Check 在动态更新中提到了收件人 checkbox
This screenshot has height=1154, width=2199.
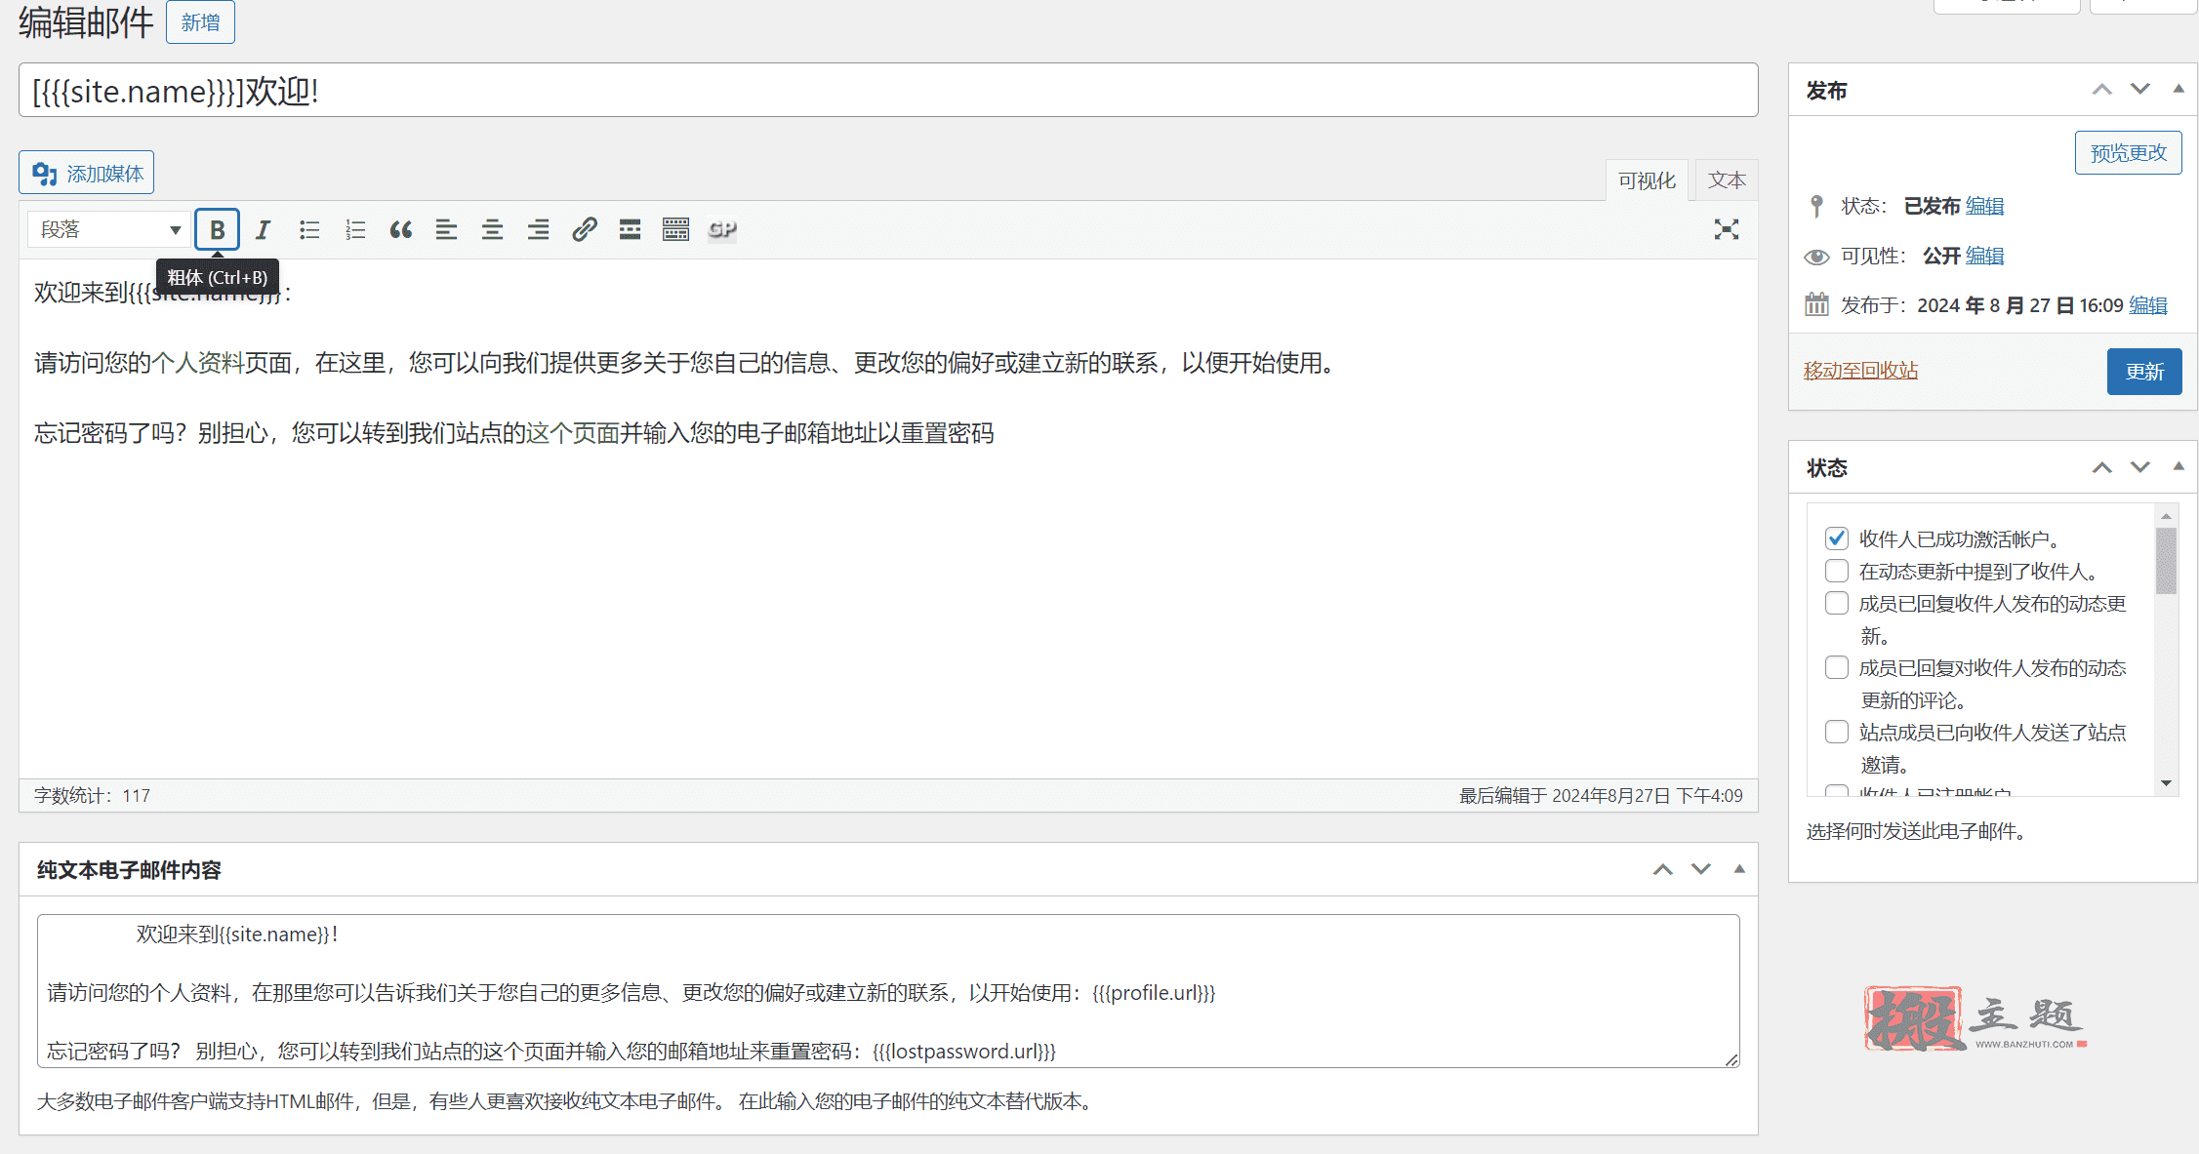(1836, 571)
